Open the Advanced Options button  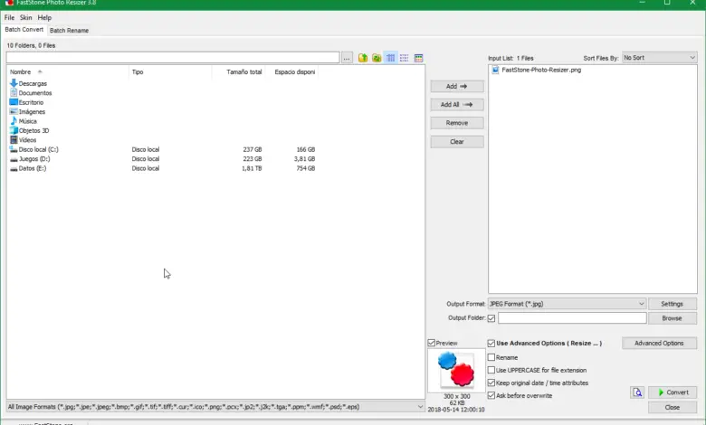[659, 343]
